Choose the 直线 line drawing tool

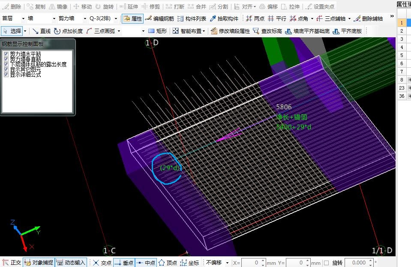click(42, 31)
